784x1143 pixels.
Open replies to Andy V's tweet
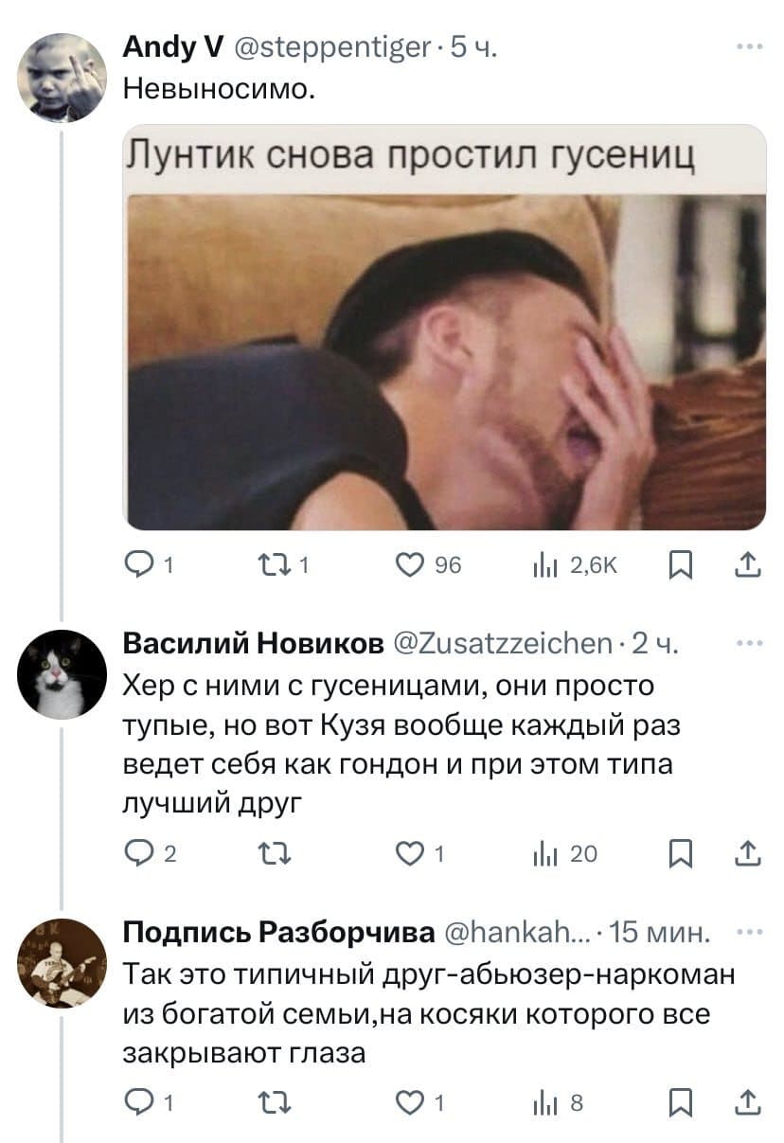[138, 563]
